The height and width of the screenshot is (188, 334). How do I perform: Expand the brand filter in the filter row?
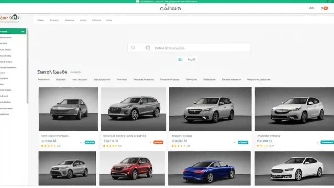[61, 79]
